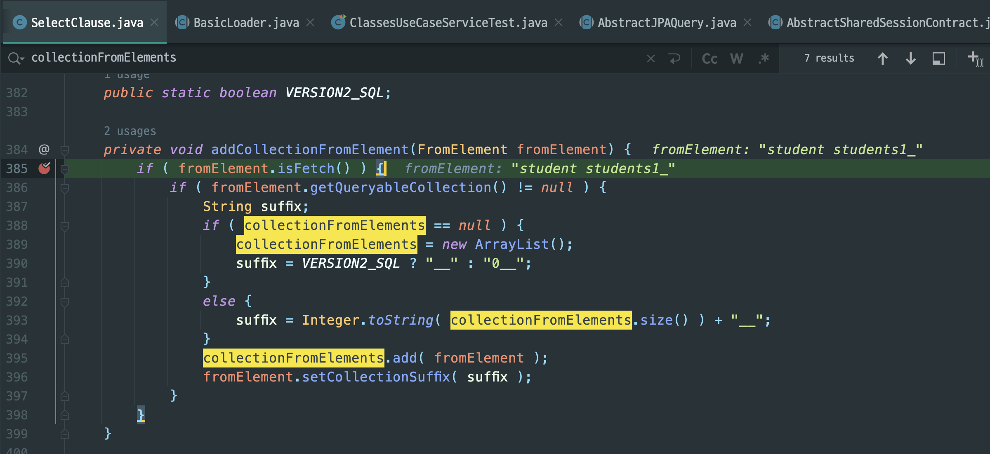
Task: Click add selection for next occurrence icon
Action: point(975,59)
